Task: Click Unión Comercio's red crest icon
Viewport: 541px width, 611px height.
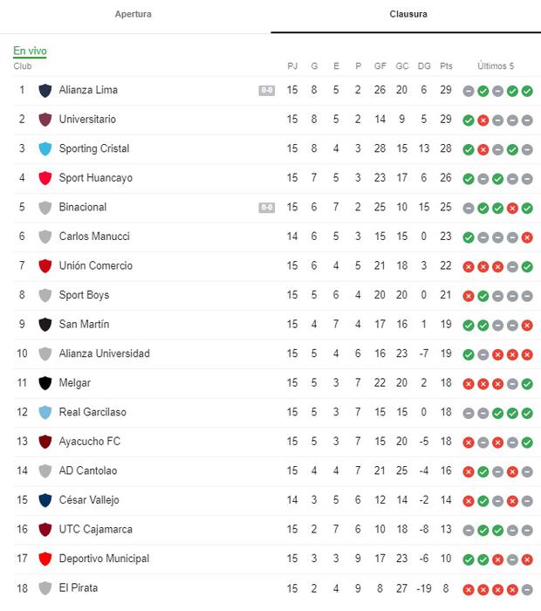Action: coord(45,266)
